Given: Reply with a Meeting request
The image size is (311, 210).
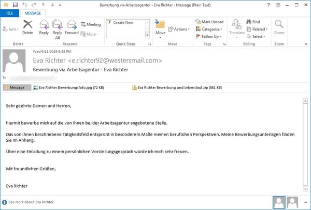Looking at the screenshot, I should click(90, 24).
